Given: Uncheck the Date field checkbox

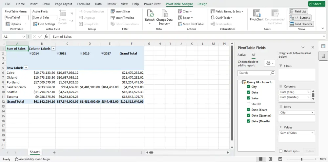Looking at the screenshot, I should tap(249, 92).
